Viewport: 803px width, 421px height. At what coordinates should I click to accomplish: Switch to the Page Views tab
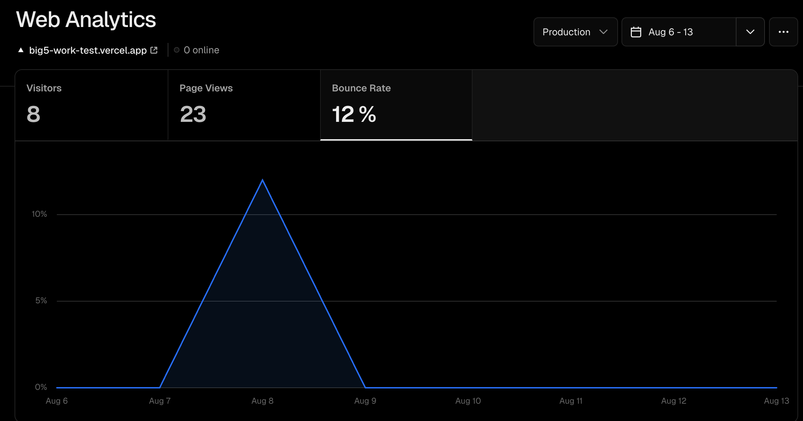click(244, 105)
